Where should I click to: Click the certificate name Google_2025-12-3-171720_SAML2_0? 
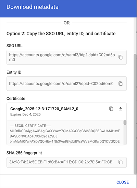click(44, 109)
